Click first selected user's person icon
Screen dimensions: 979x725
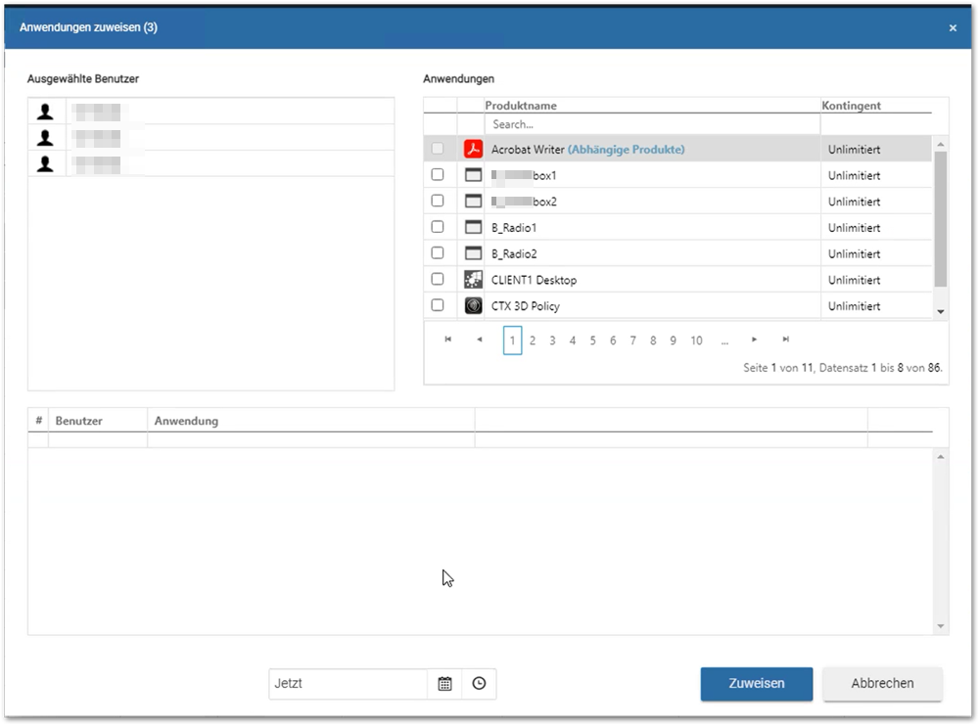(45, 112)
